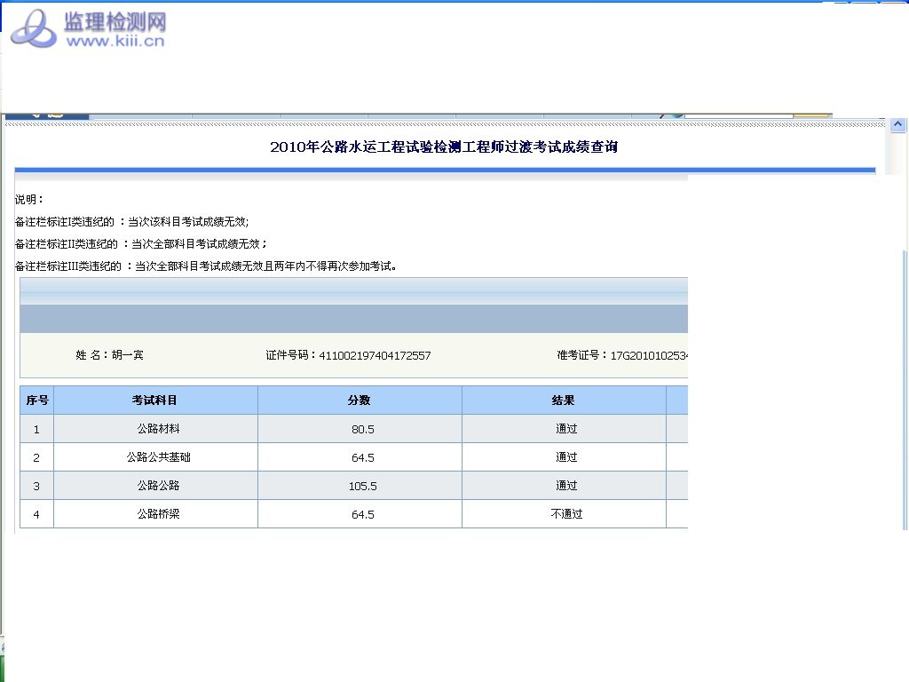The width and height of the screenshot is (909, 682).
Task: Click the 监理检测网 swirl logo icon
Action: pyautogui.click(x=33, y=28)
